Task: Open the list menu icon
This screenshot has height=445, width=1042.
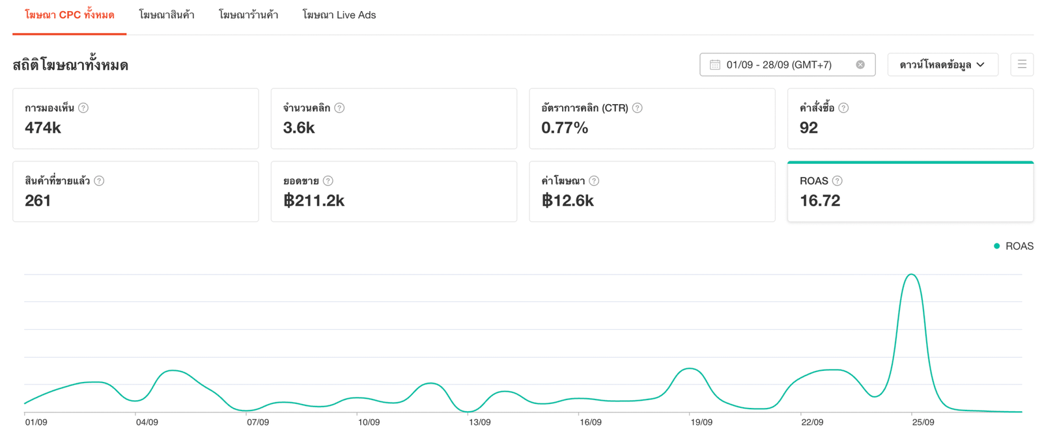Action: click(x=1022, y=64)
